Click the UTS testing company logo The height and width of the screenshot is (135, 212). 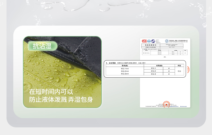point(167,41)
